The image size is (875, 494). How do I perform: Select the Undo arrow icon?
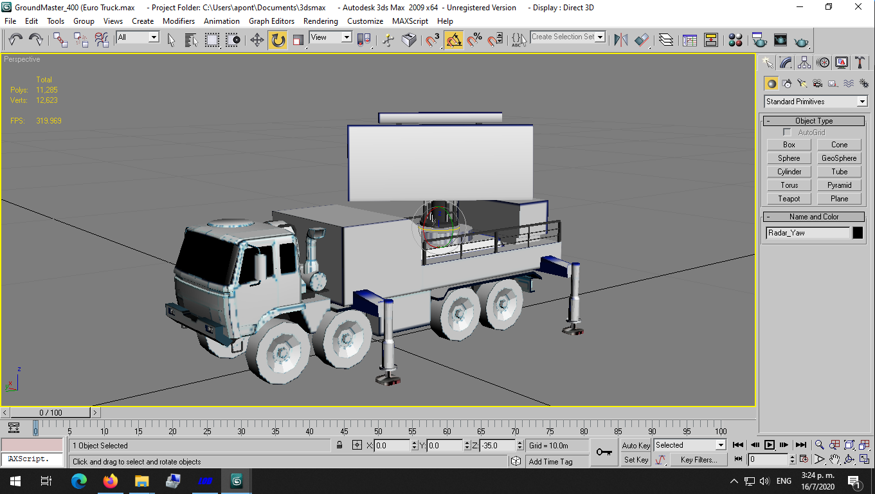pyautogui.click(x=15, y=40)
